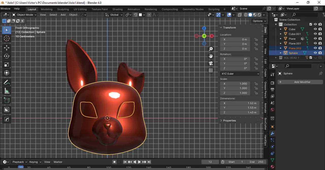Hide Cube in viewport with eye icon
The height and width of the screenshot is (170, 325).
click(x=315, y=29)
